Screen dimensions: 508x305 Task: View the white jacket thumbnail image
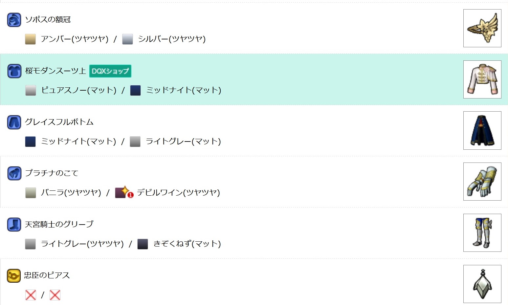tap(482, 79)
